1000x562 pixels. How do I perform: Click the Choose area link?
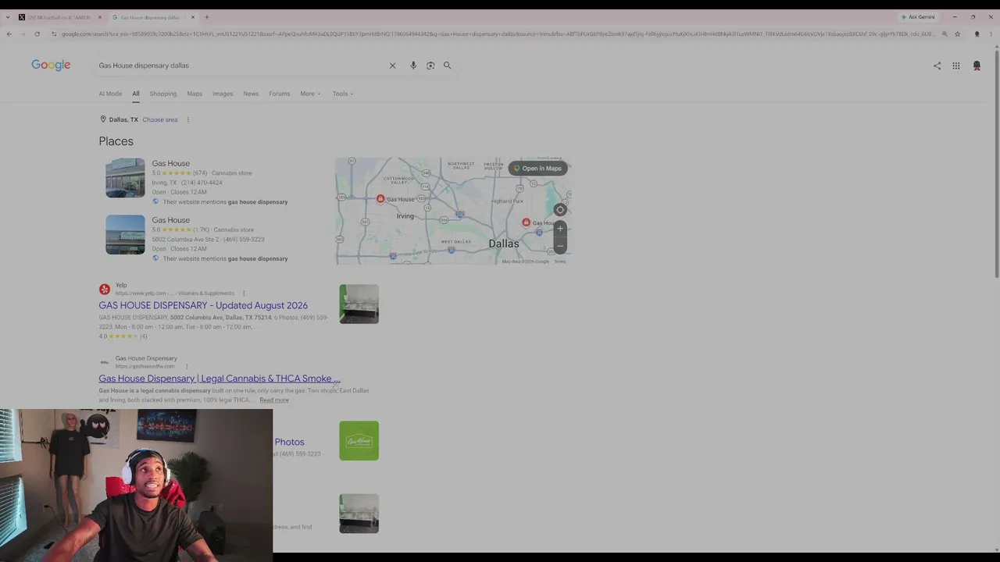(x=160, y=119)
